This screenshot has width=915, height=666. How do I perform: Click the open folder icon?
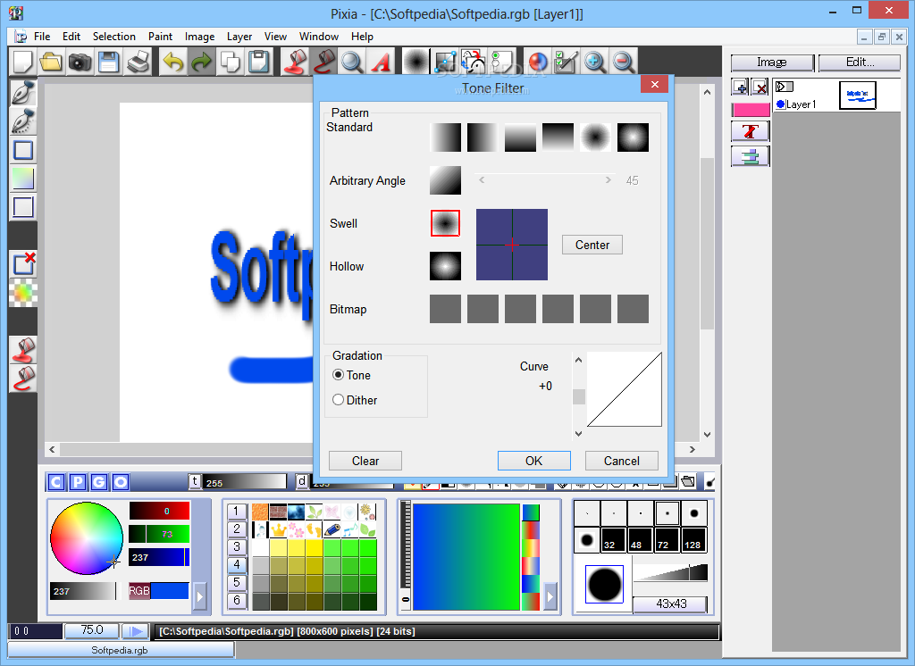(x=51, y=62)
